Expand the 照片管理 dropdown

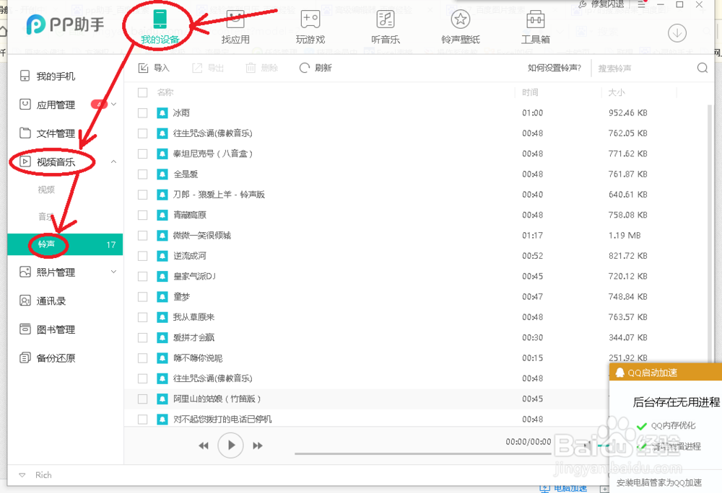pos(113,272)
